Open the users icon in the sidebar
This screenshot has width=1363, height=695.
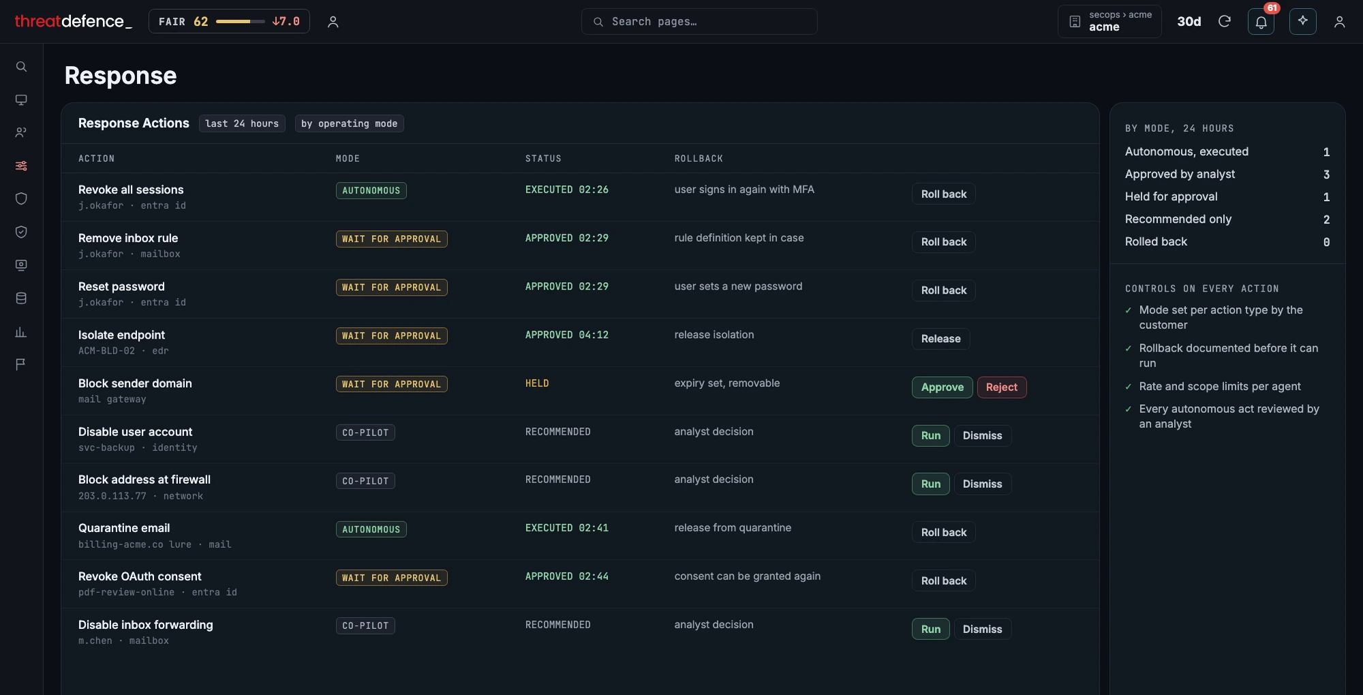(21, 133)
